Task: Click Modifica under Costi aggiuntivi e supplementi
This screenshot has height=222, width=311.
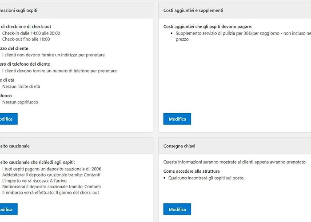Action: coord(177,119)
